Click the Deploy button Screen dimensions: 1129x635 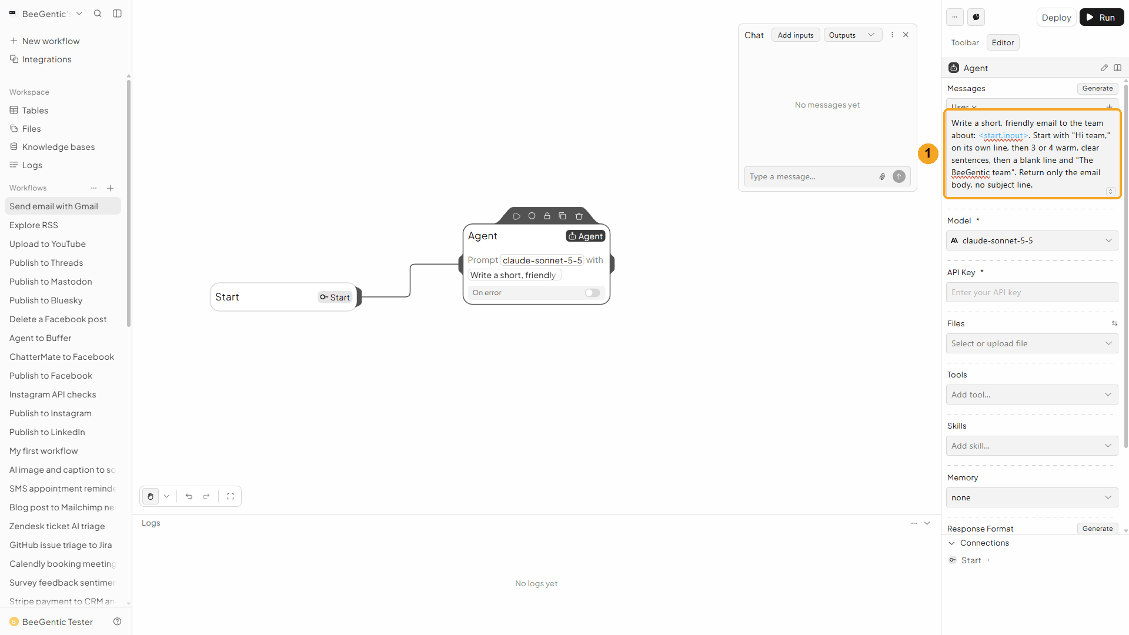[1056, 18]
